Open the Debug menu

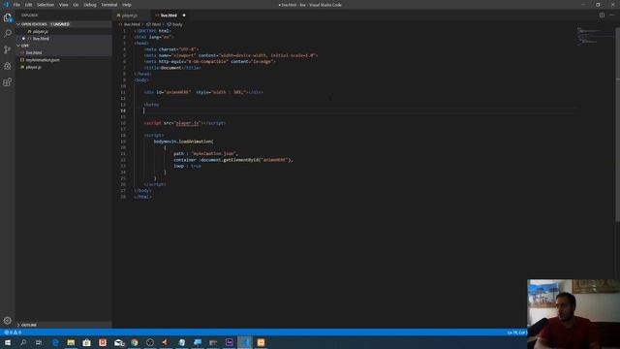tap(90, 5)
